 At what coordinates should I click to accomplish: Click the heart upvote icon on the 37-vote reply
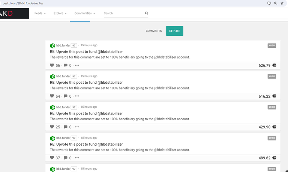(52, 158)
